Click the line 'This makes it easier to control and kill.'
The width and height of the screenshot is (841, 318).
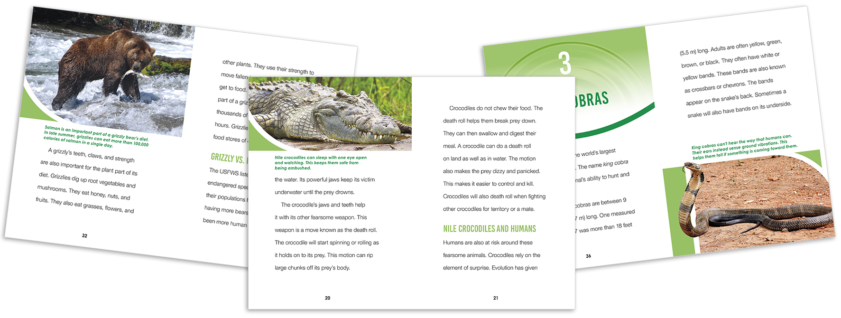488,184
